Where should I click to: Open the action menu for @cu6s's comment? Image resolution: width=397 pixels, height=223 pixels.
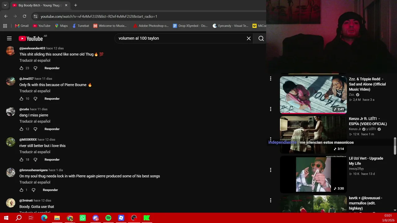pyautogui.click(x=270, y=109)
